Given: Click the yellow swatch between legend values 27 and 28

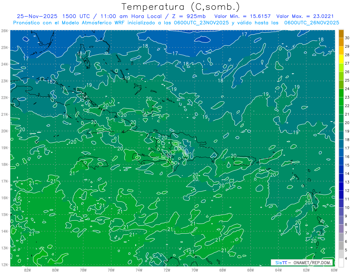Looking at the screenshot, I should [x=341, y=59].
